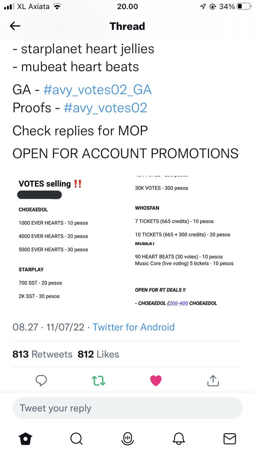The image size is (255, 454).
Task: View the 813 Retweets list
Action: pos(42,354)
